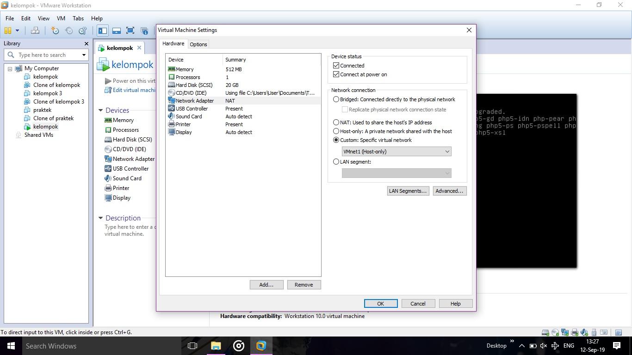The width and height of the screenshot is (632, 355).
Task: Open Advanced... network settings button
Action: 450,191
